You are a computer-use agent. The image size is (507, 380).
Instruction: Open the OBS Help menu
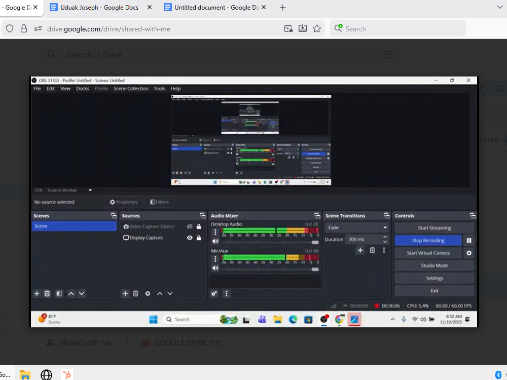pyautogui.click(x=175, y=89)
